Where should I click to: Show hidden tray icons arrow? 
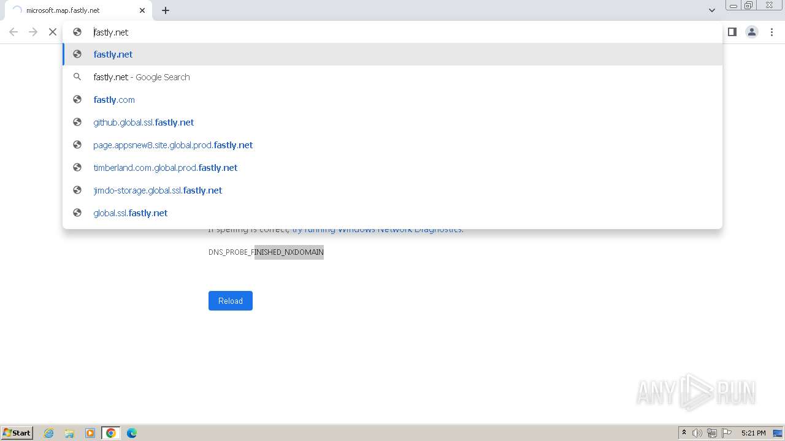pyautogui.click(x=684, y=433)
